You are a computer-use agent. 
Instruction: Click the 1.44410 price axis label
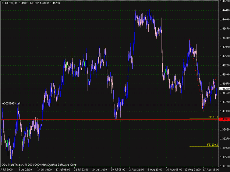[x=225, y=10]
